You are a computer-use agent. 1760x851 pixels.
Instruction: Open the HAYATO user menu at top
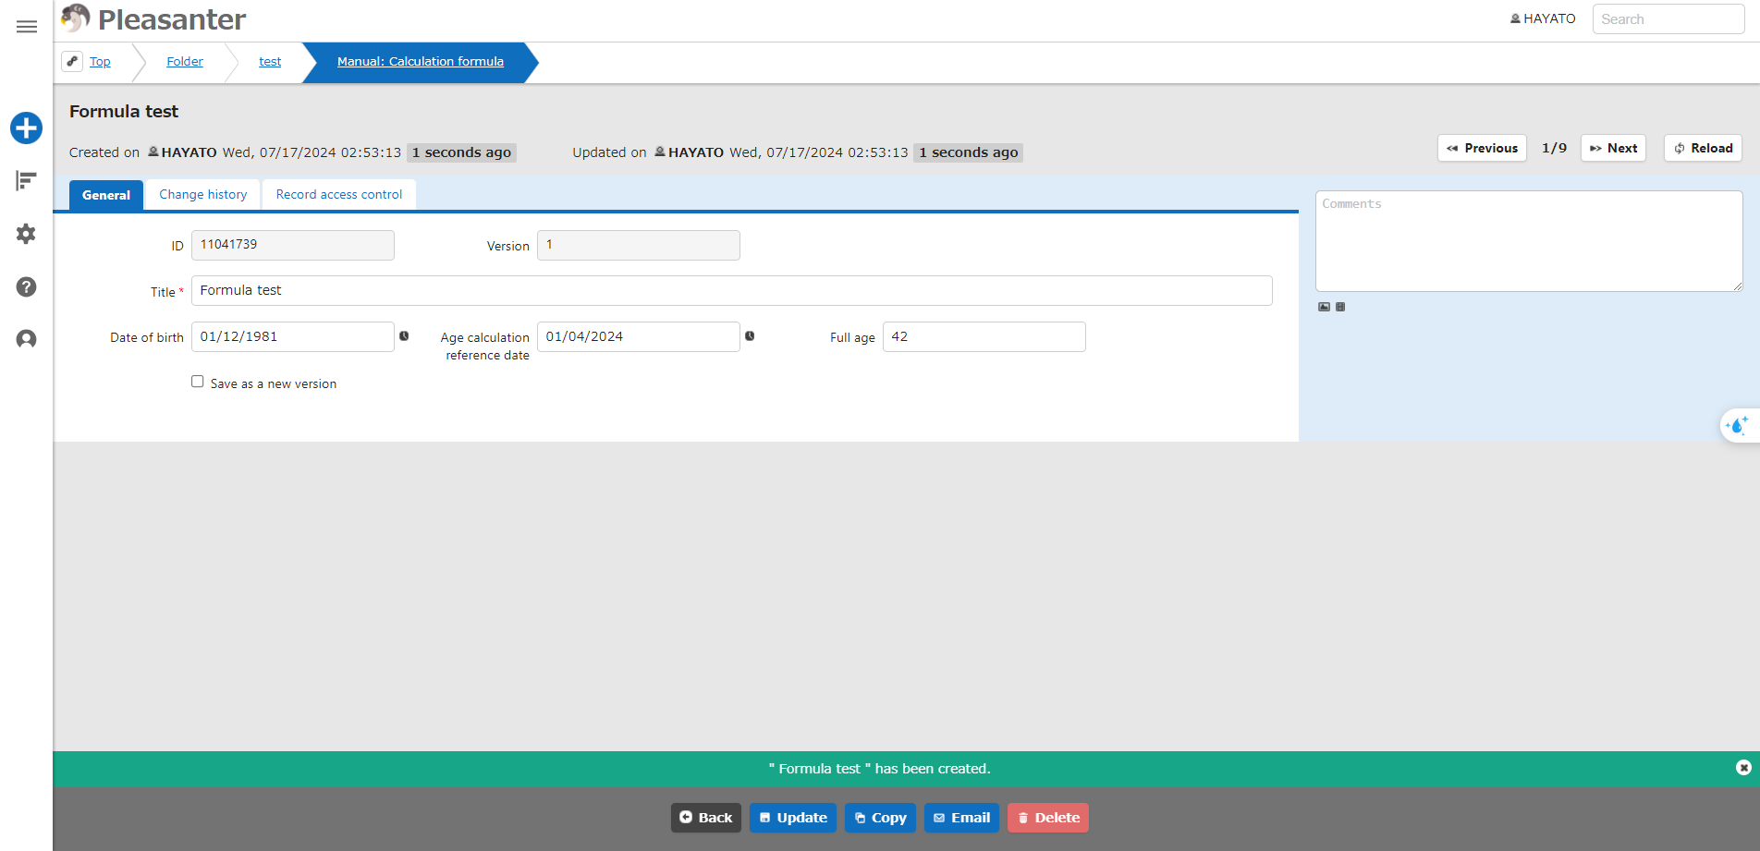[1543, 18]
